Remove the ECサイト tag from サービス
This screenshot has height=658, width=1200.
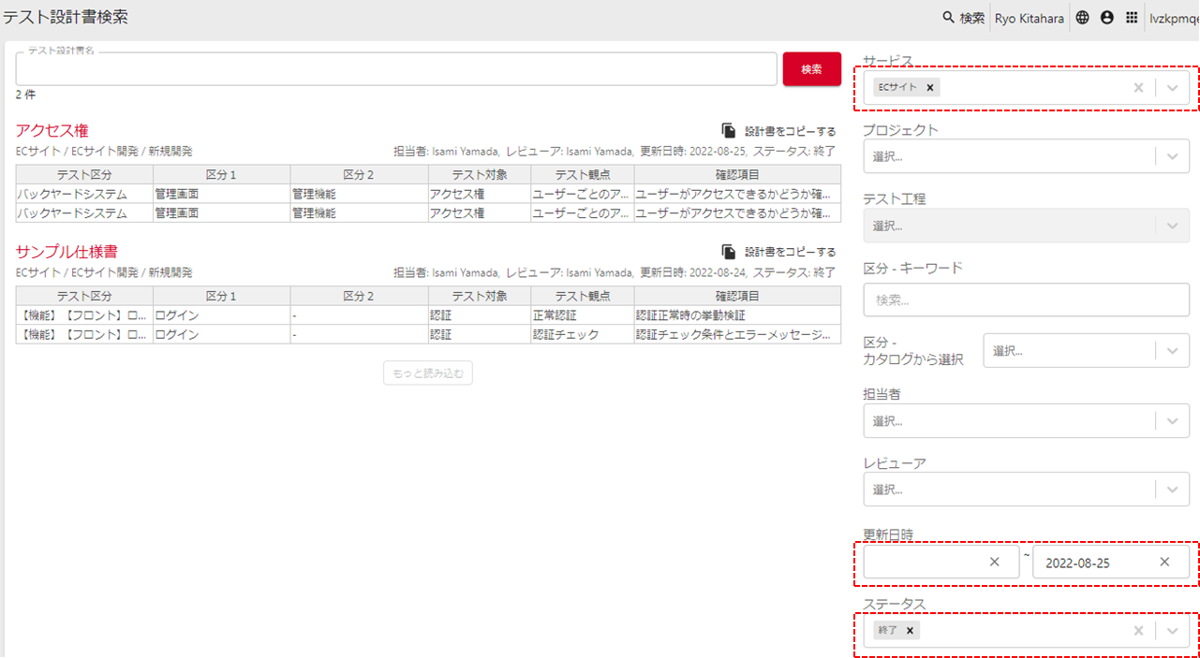(929, 87)
